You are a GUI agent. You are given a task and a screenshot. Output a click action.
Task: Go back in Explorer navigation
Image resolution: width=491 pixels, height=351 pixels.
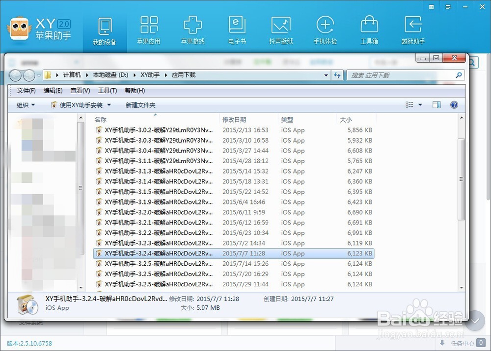[x=15, y=75]
